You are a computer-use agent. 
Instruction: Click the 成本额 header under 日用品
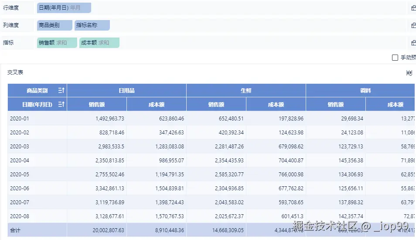(x=157, y=104)
